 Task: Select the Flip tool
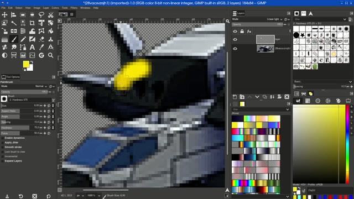[14, 31]
